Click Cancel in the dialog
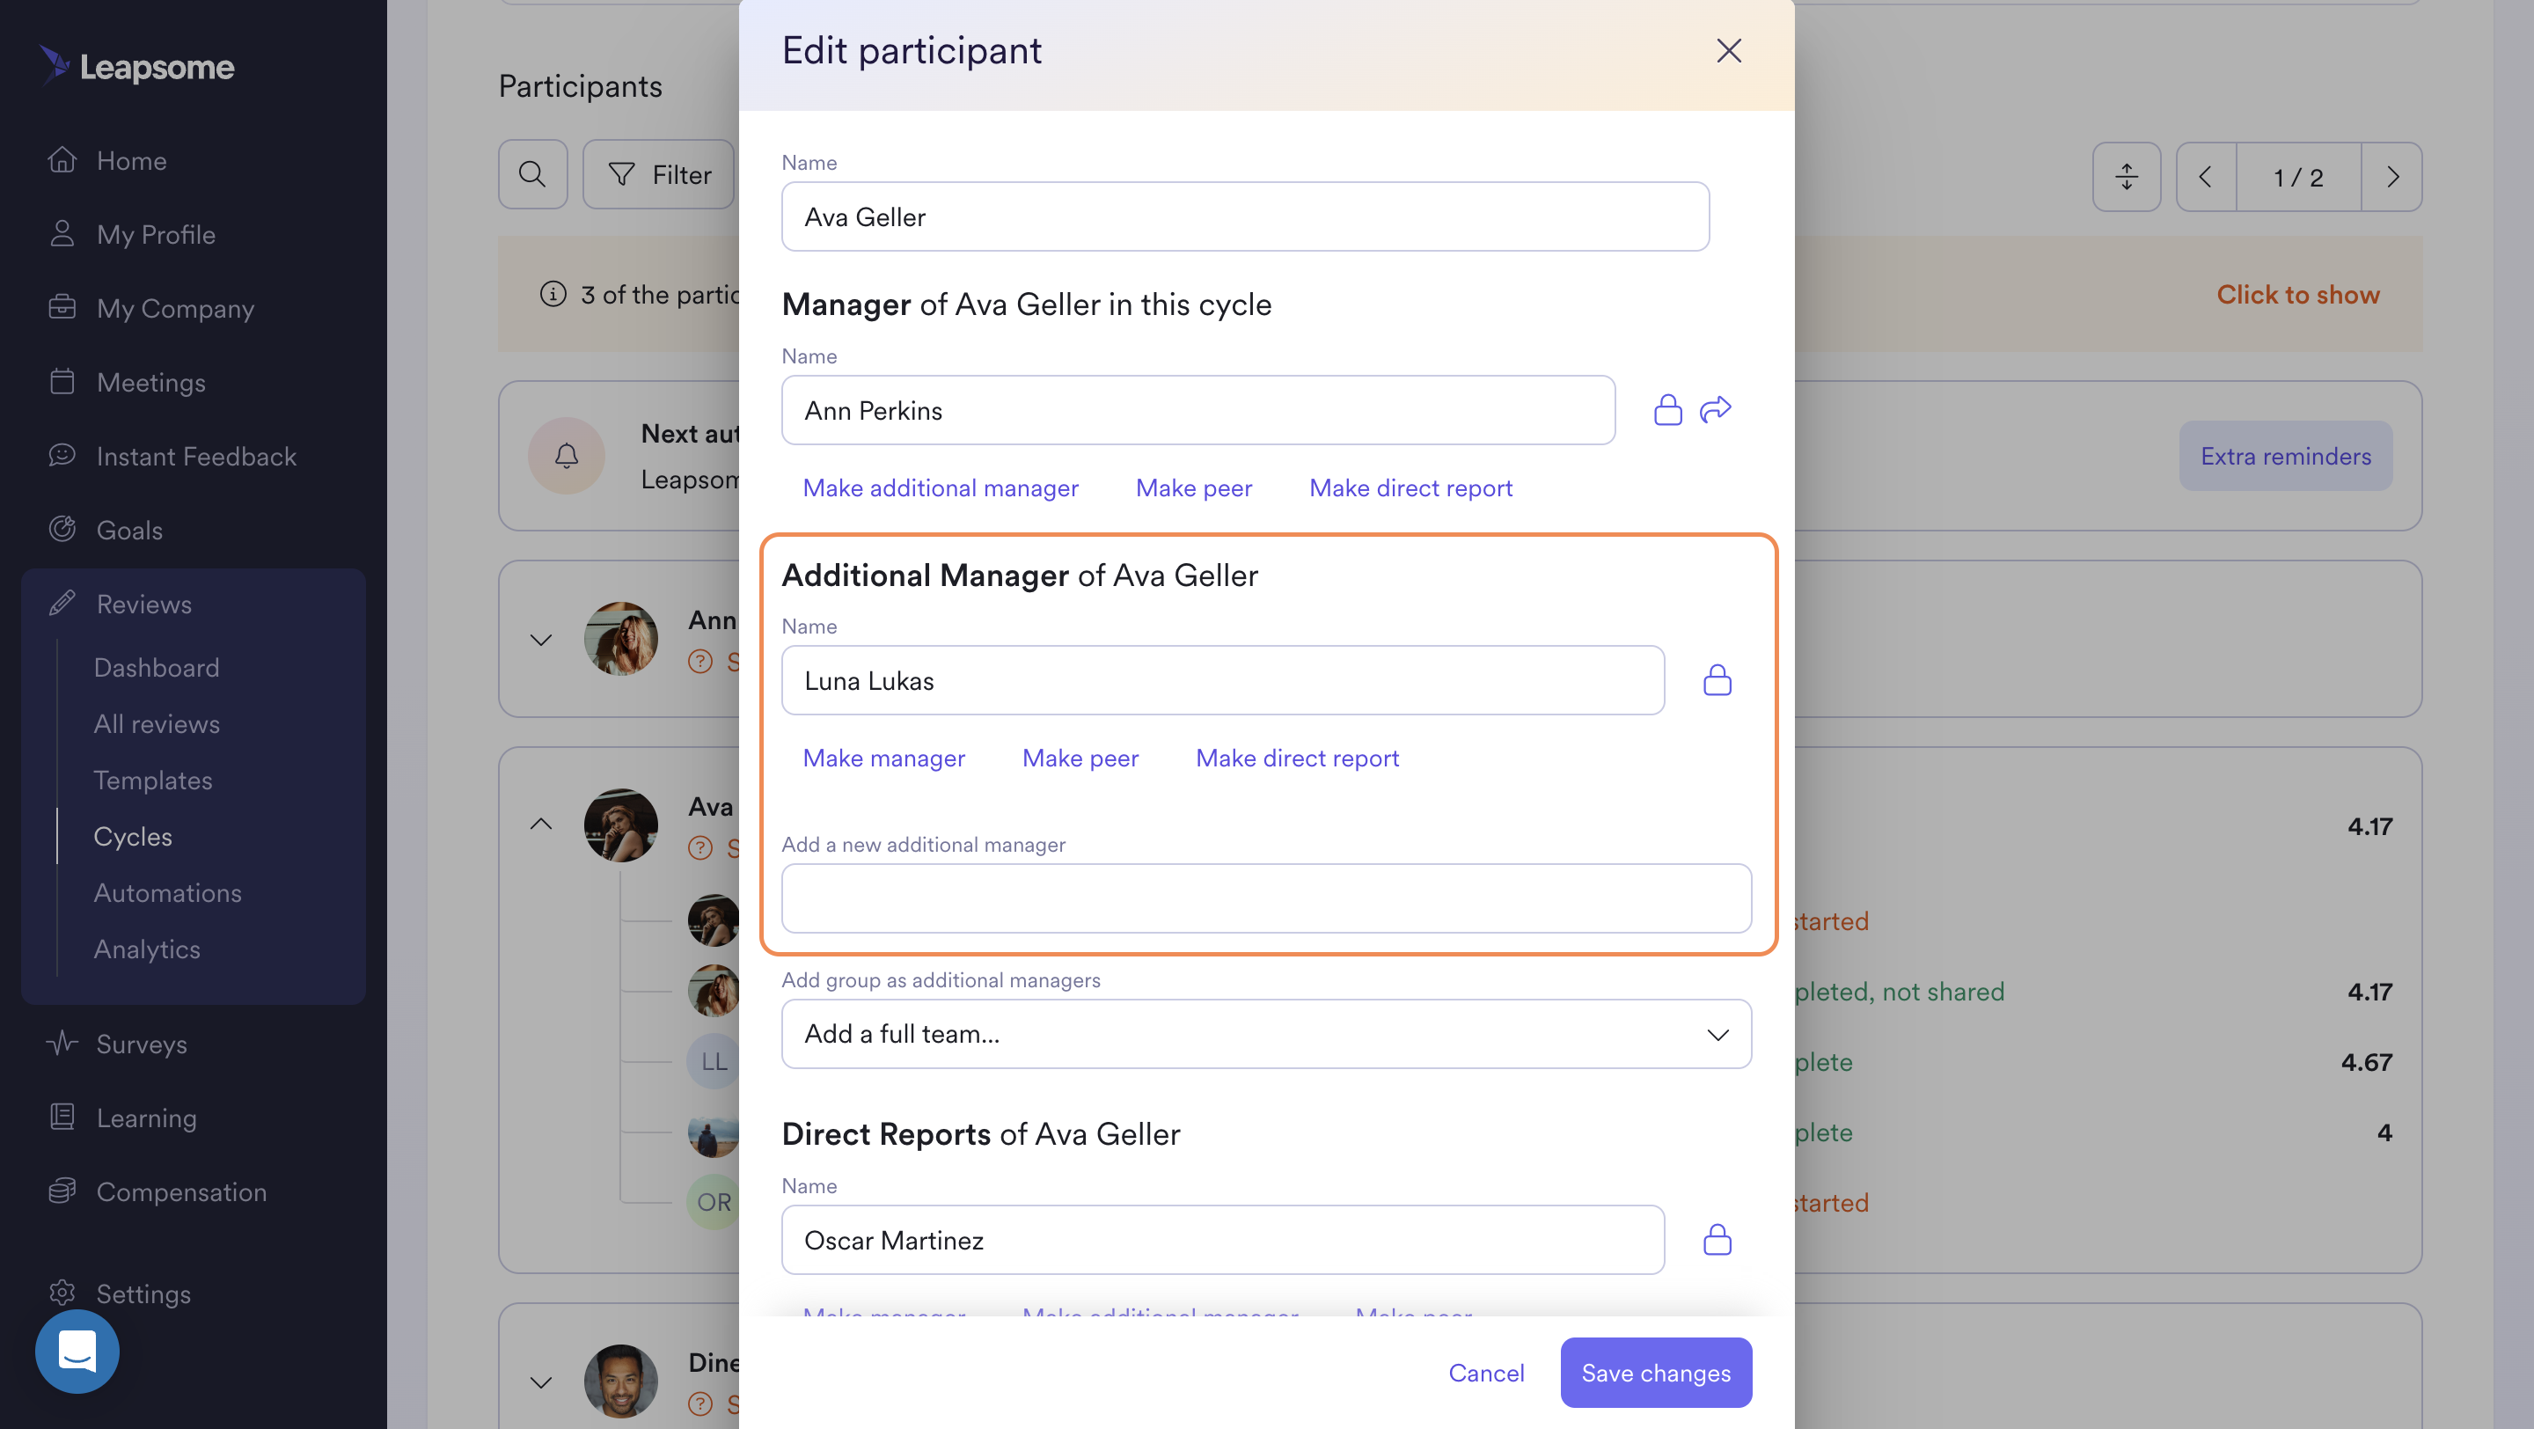Screen dimensions: 2534x1429 [x=1485, y=1372]
